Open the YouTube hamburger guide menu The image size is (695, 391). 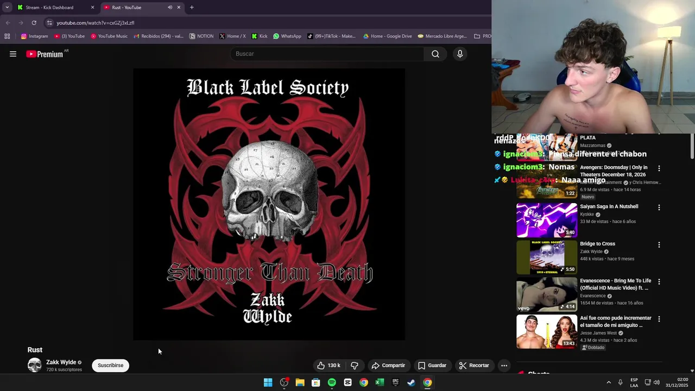[x=13, y=54]
